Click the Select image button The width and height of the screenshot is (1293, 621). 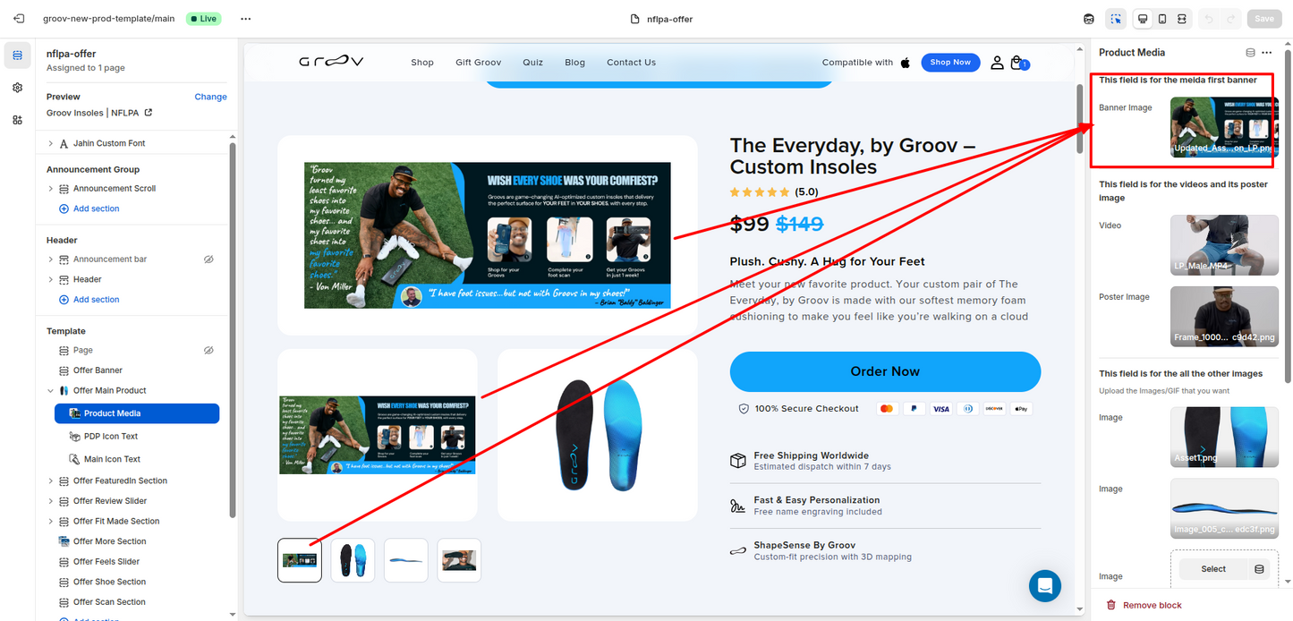coord(1213,569)
